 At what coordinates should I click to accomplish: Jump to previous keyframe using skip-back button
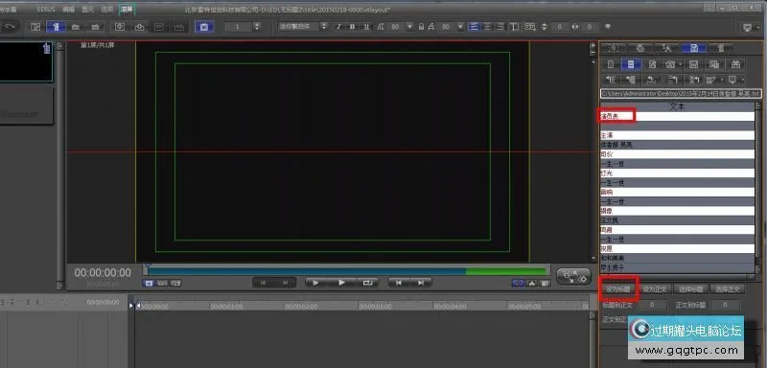click(399, 283)
